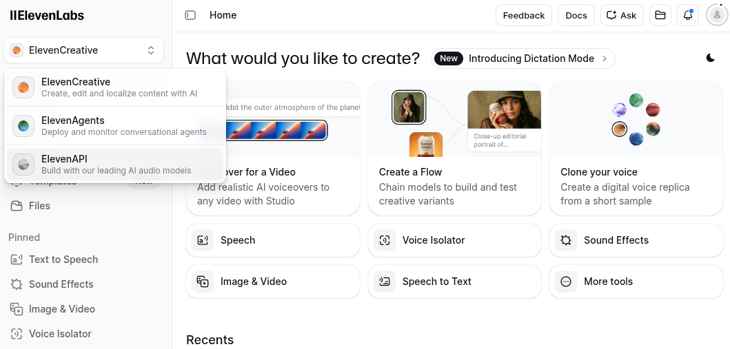Open pinned Text to Speech
This screenshot has height=349, width=730.
(x=84, y=260)
